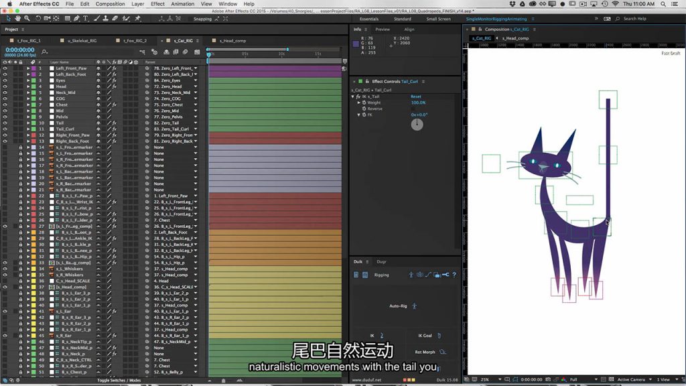This screenshot has height=386, width=686.
Task: Click the FK angle dial control
Action: point(417,124)
